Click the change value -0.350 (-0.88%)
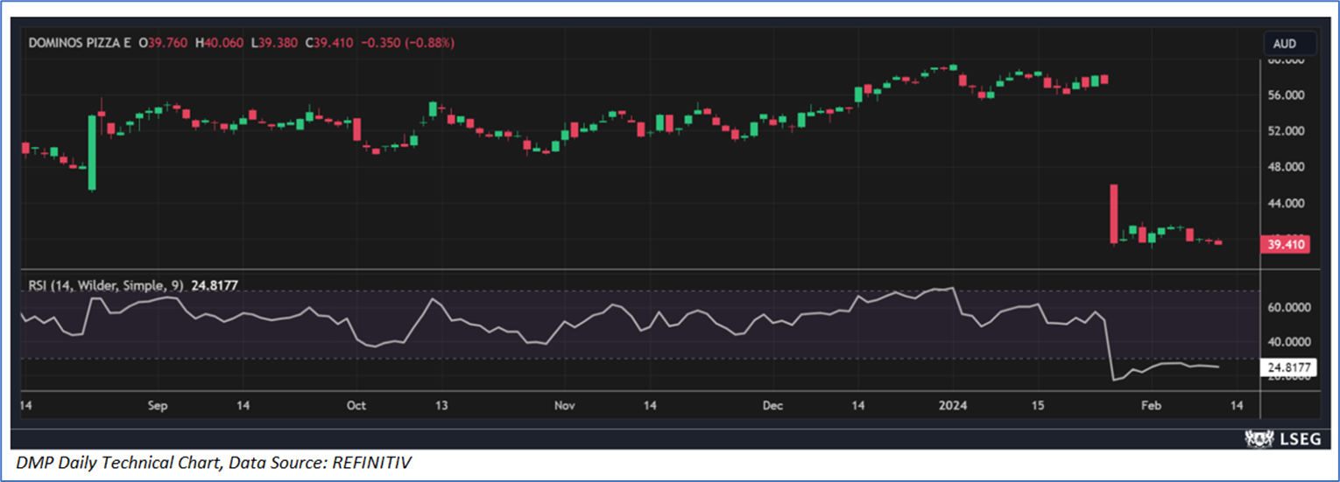 (x=406, y=42)
